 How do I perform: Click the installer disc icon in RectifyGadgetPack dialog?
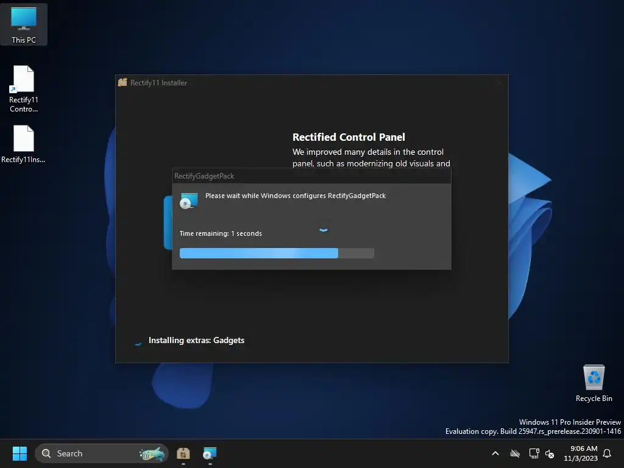click(x=189, y=200)
